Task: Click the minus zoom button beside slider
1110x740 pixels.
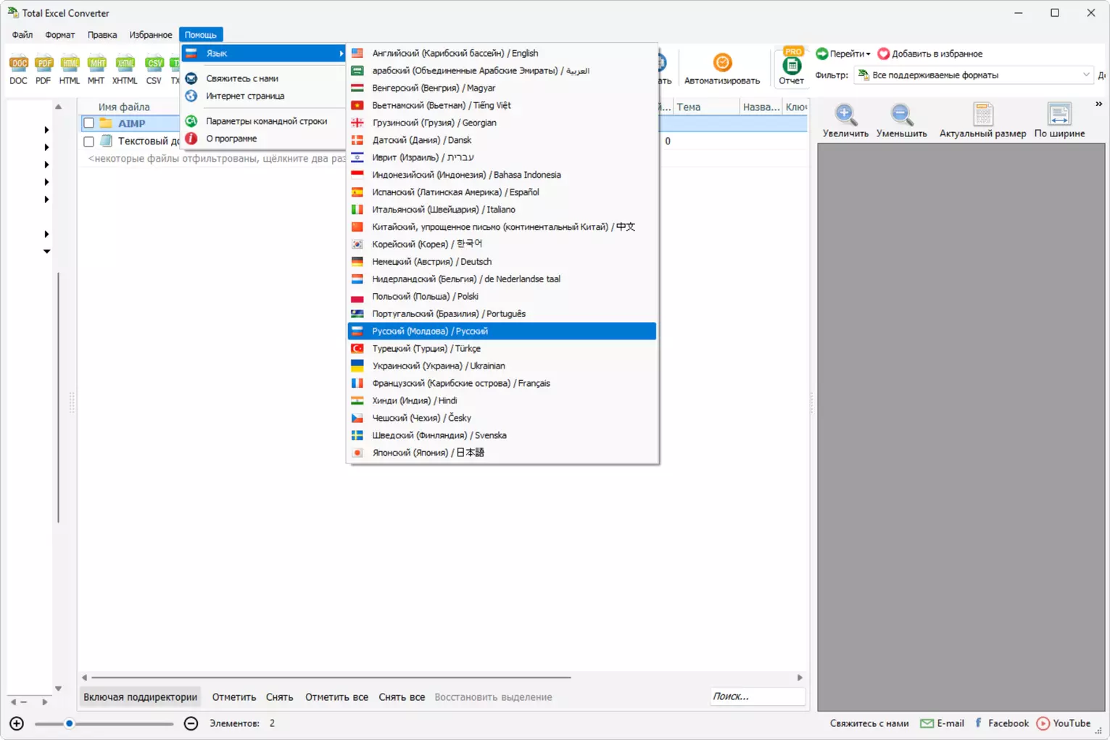Action: pyautogui.click(x=191, y=723)
